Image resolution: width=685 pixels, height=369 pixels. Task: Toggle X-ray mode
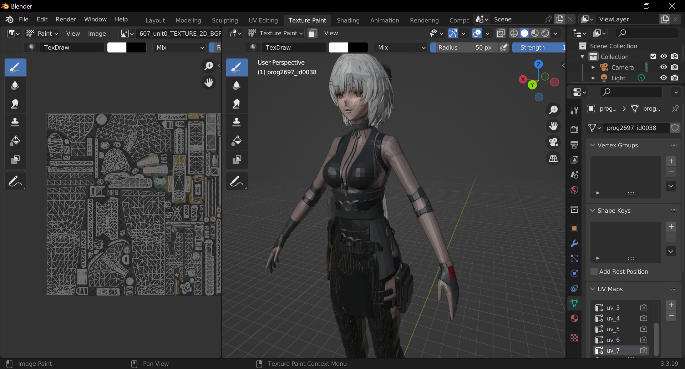[x=501, y=33]
